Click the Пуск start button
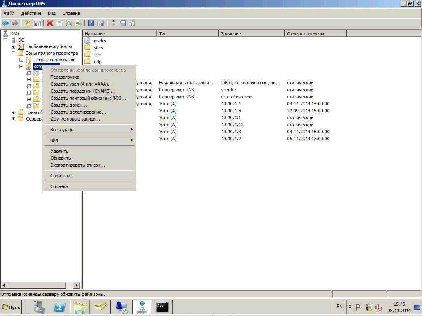 [11, 307]
